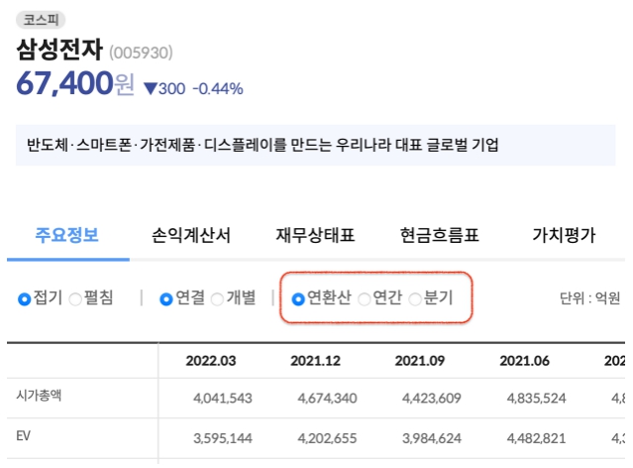
Task: Click the -0.44% change percentage
Action: click(x=218, y=88)
